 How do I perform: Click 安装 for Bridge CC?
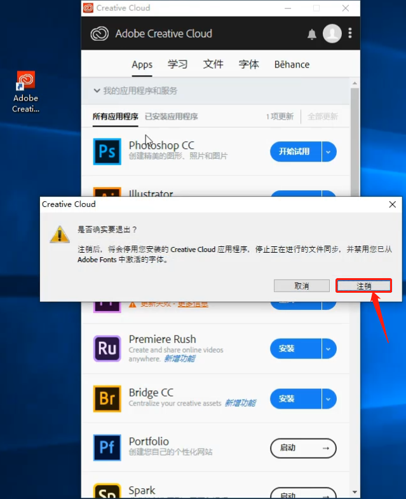pos(295,398)
